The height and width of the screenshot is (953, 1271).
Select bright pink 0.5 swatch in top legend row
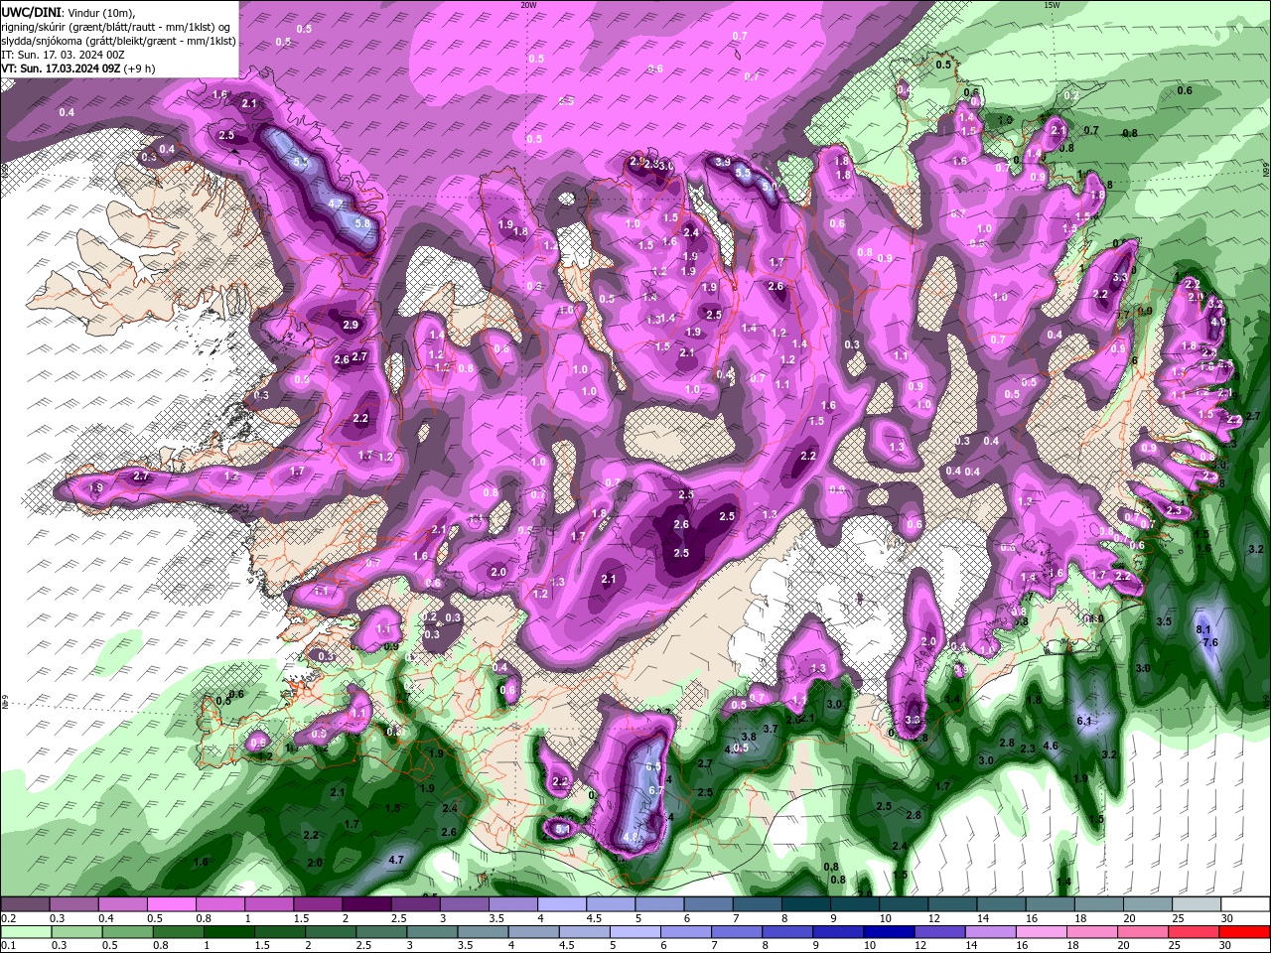click(171, 904)
